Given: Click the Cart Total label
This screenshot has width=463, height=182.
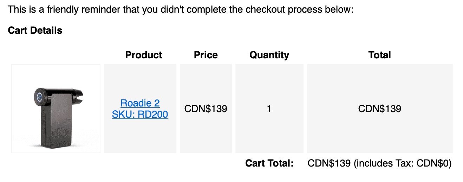Looking at the screenshot, I should click(x=269, y=163).
